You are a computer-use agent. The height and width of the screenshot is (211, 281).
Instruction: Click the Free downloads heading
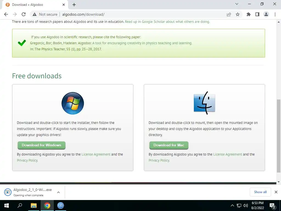[x=37, y=76]
